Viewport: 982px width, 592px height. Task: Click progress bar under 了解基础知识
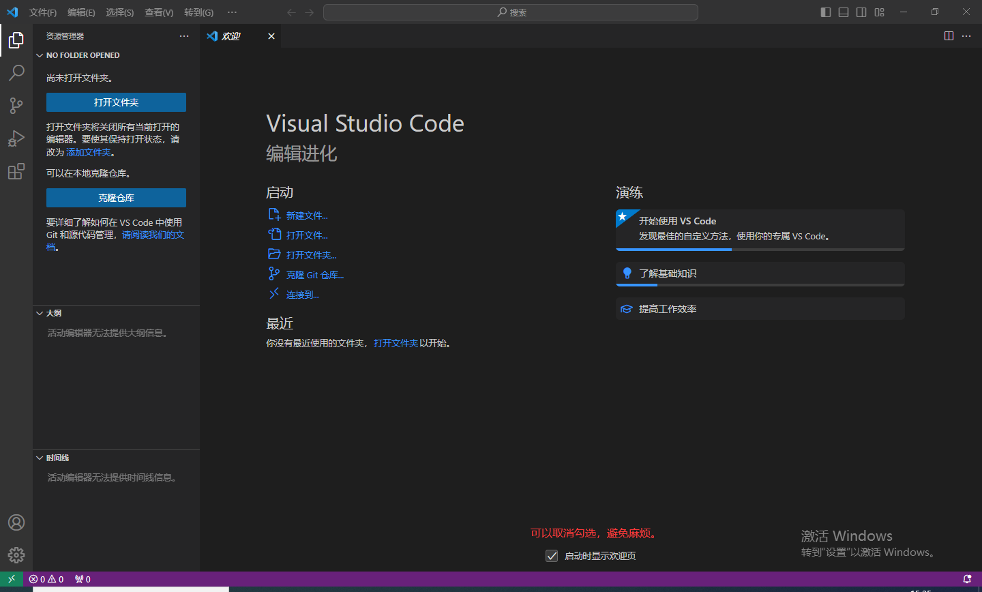click(760, 285)
